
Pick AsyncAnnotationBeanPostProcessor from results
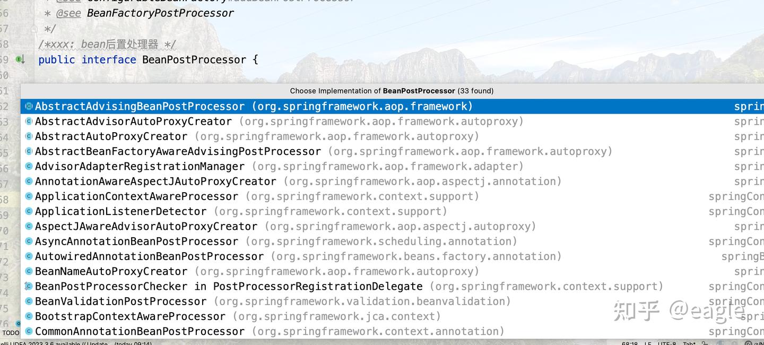[x=392, y=241]
